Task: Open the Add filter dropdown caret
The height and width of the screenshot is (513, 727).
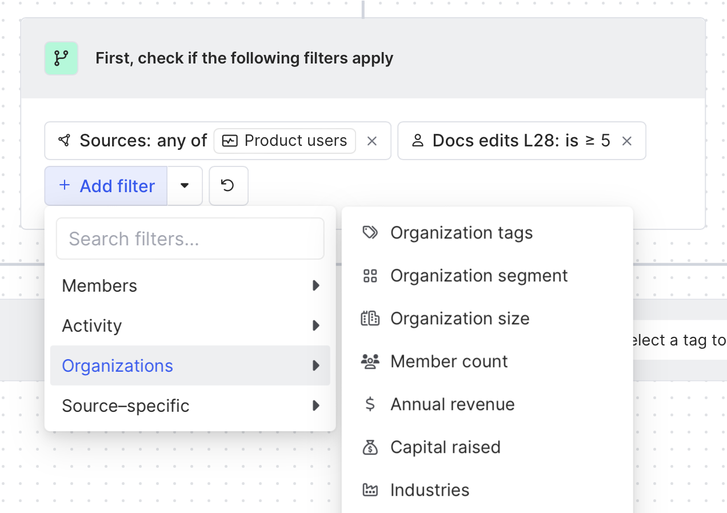Action: coord(185,186)
